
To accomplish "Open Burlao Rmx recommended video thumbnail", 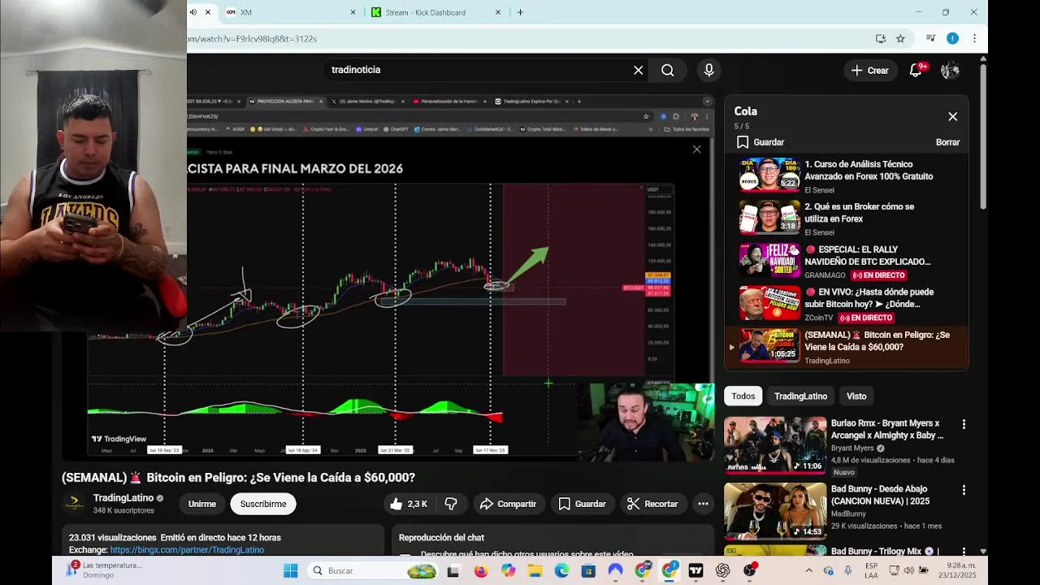I will tap(774, 444).
